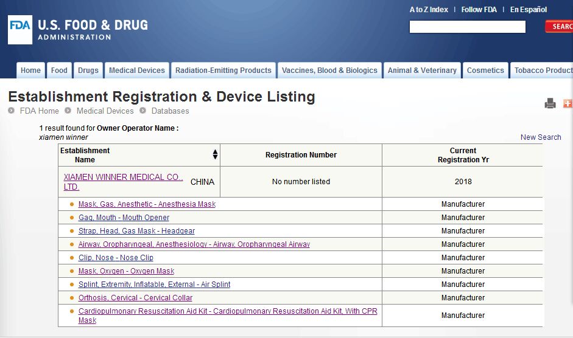Click Manufacturer in Nose Clip row
The width and height of the screenshot is (573, 338).
[463, 258]
